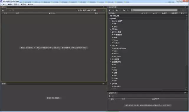Click the Devices category icon

pyautogui.click(x=113, y=29)
